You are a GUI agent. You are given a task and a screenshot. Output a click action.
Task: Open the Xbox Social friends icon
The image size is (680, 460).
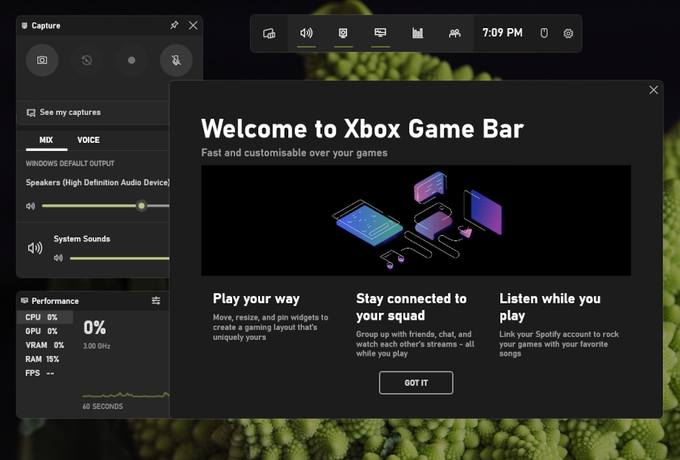pos(454,33)
